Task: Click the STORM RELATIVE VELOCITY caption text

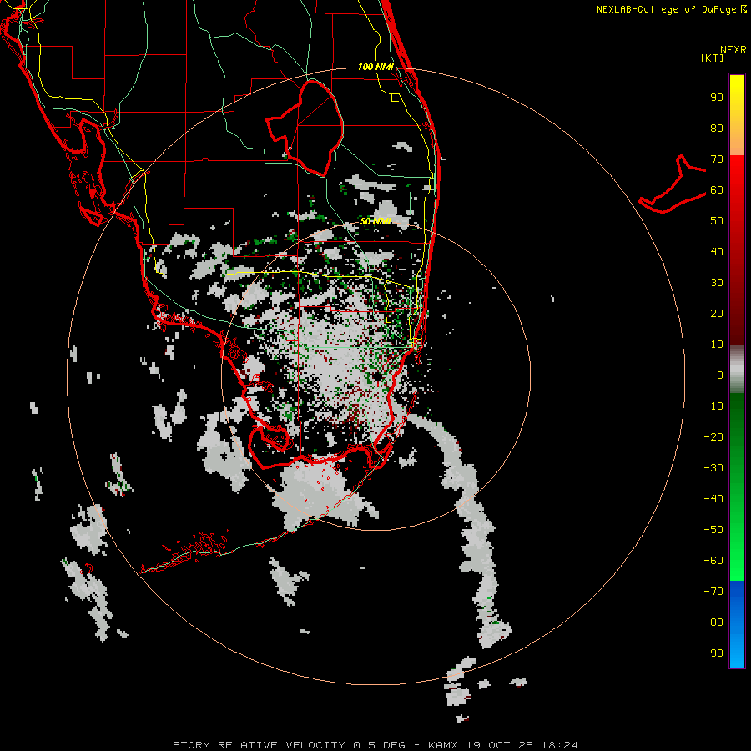Action: [259, 745]
